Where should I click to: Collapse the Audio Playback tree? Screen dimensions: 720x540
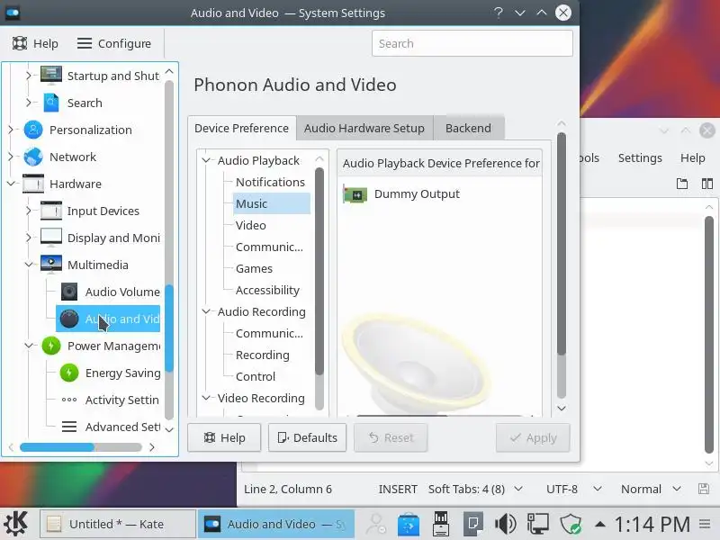(x=206, y=160)
